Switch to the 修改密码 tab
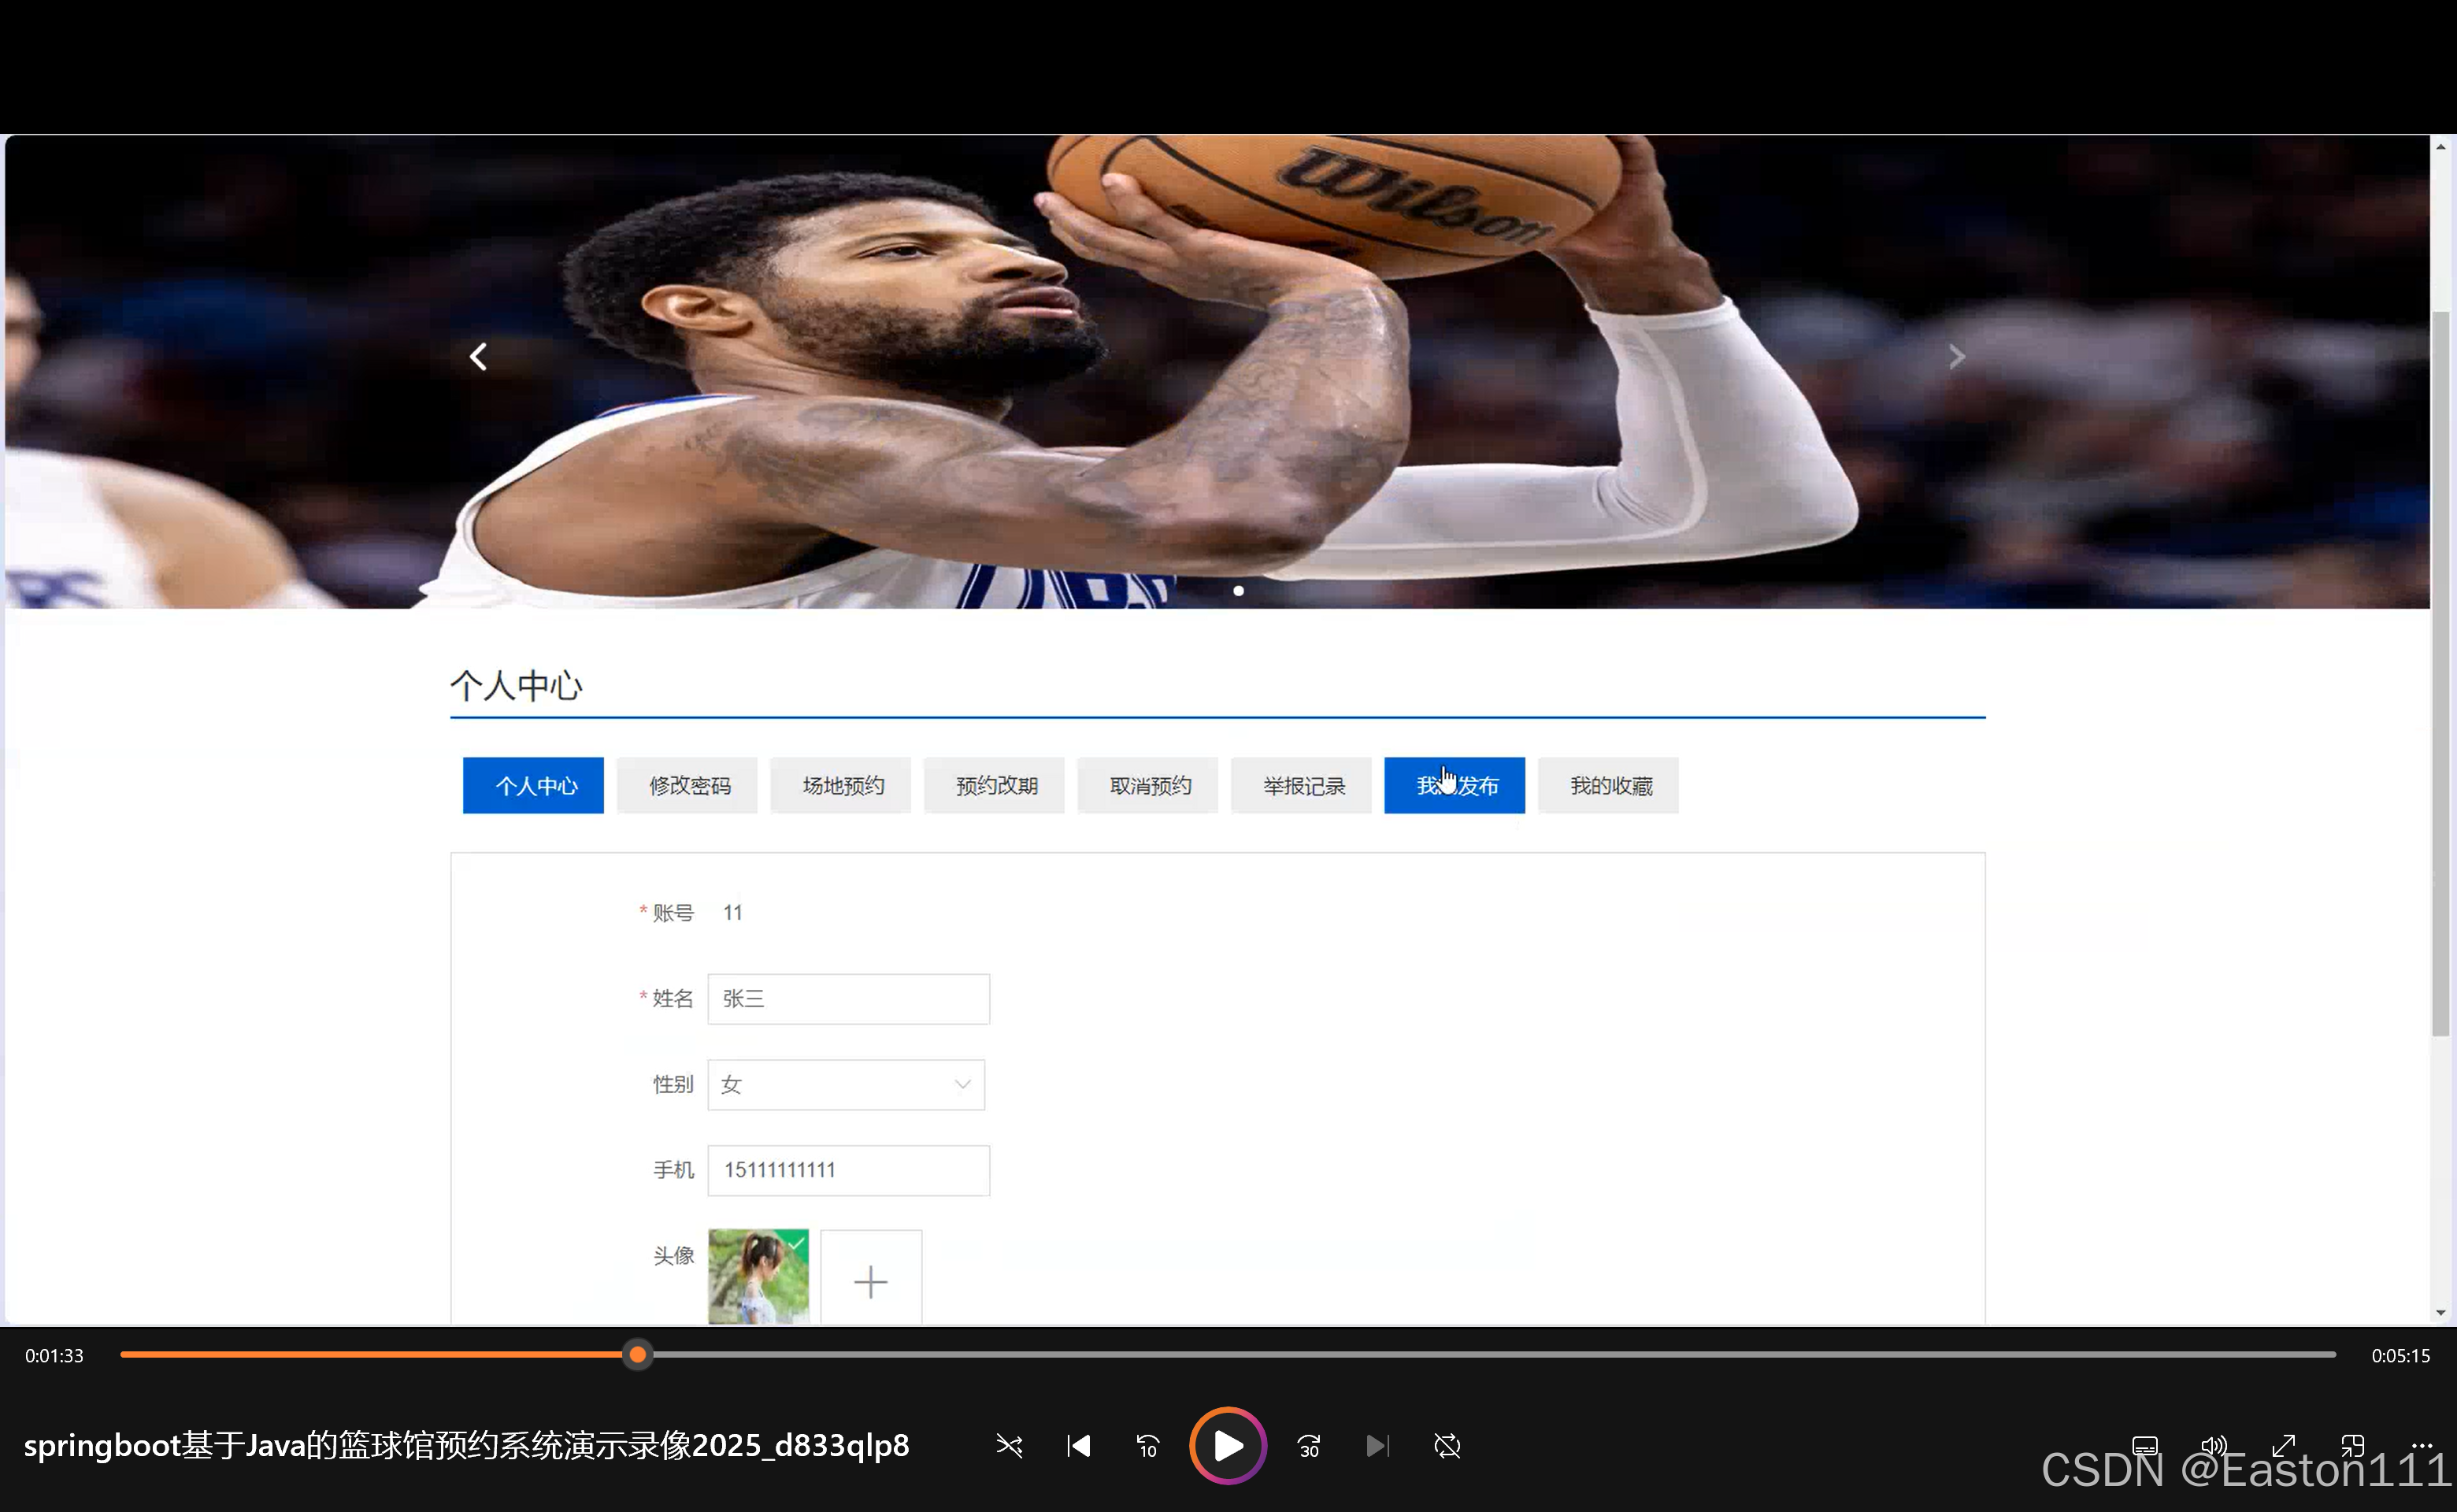Image resolution: width=2457 pixels, height=1512 pixels. (x=686, y=786)
